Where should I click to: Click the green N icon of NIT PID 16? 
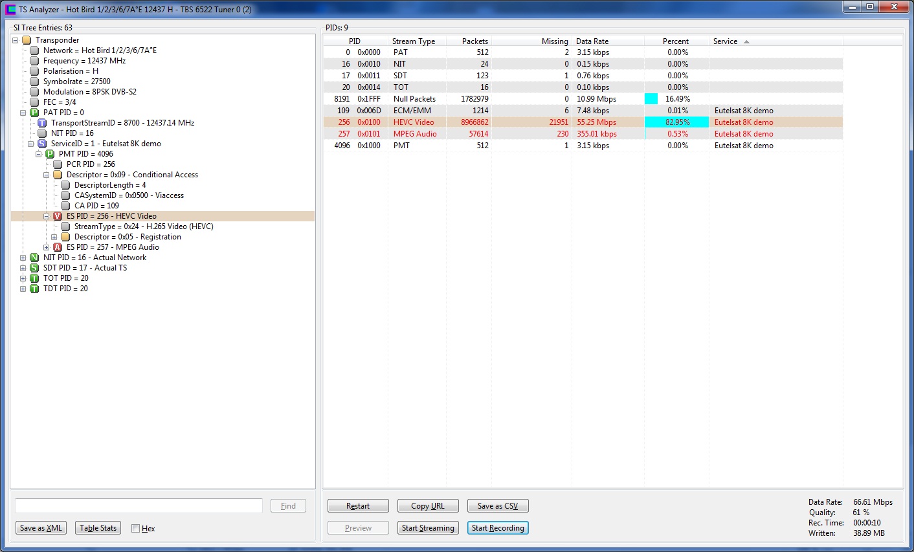click(x=34, y=258)
